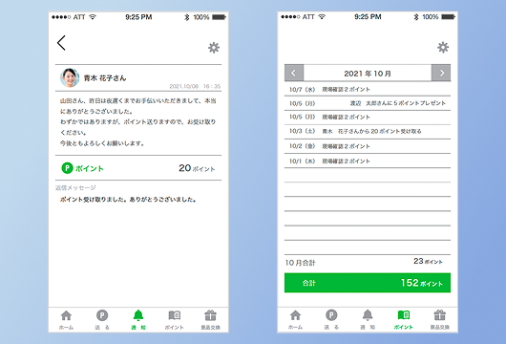Open settings gear on left phone

(x=214, y=48)
